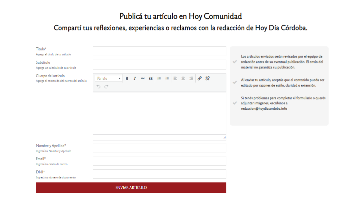Create a numbered list
Viewport: 363px width, 204px height.
pos(167,78)
